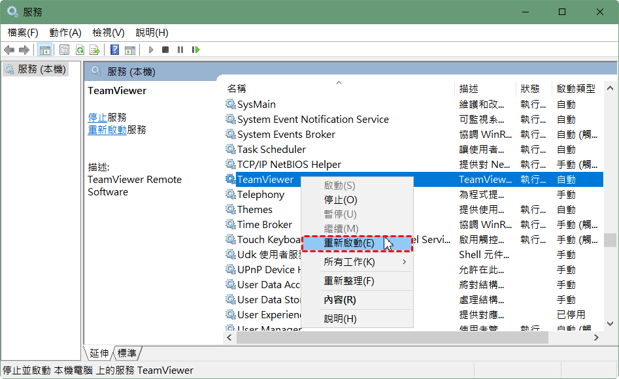The height and width of the screenshot is (379, 619).
Task: Select the System Event Notification Service row
Action: coord(414,119)
